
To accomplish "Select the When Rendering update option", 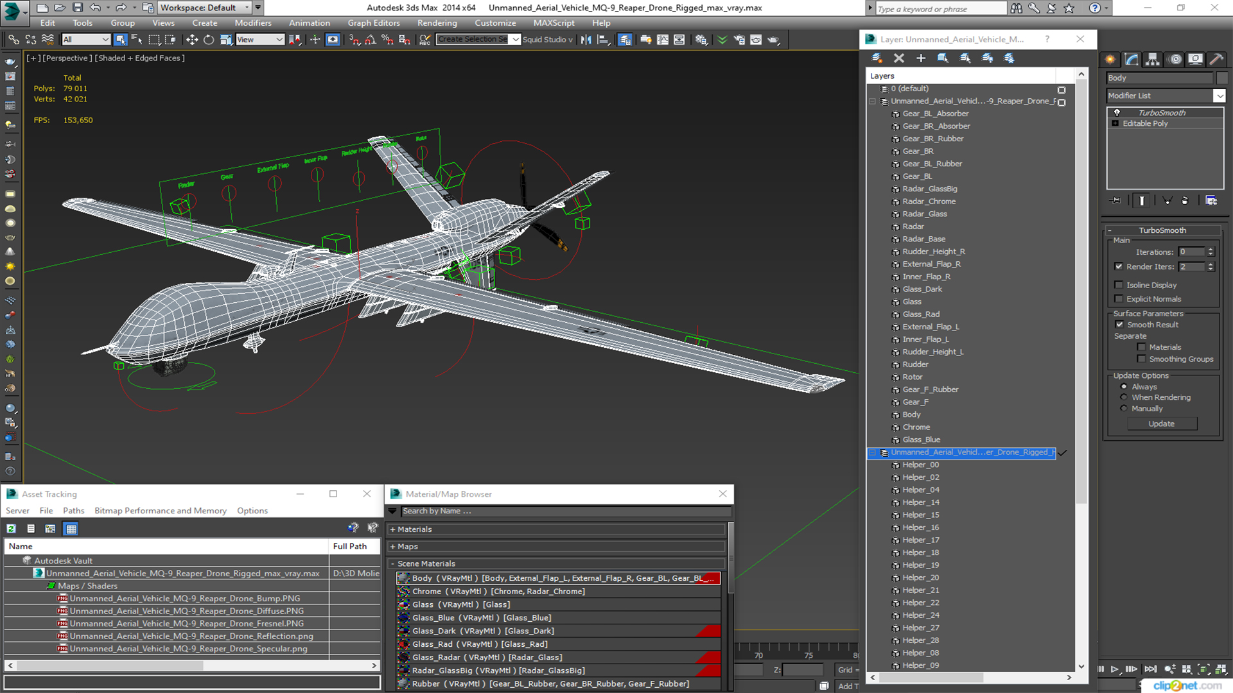I will (1124, 397).
